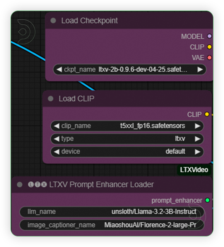Select previous ckpt_name with the left arrow
The image size is (224, 247).
point(59,70)
